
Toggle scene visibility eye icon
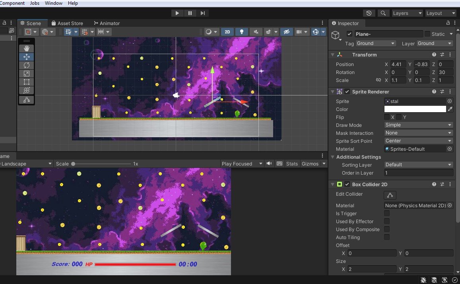click(286, 32)
